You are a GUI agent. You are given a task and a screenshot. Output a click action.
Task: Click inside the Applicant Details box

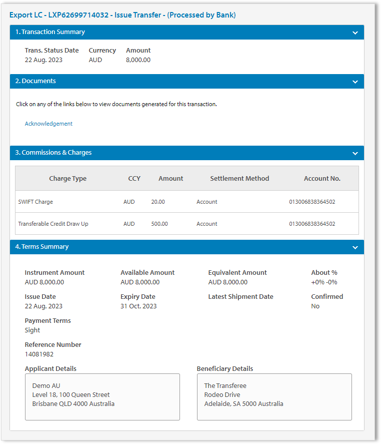(x=102, y=396)
